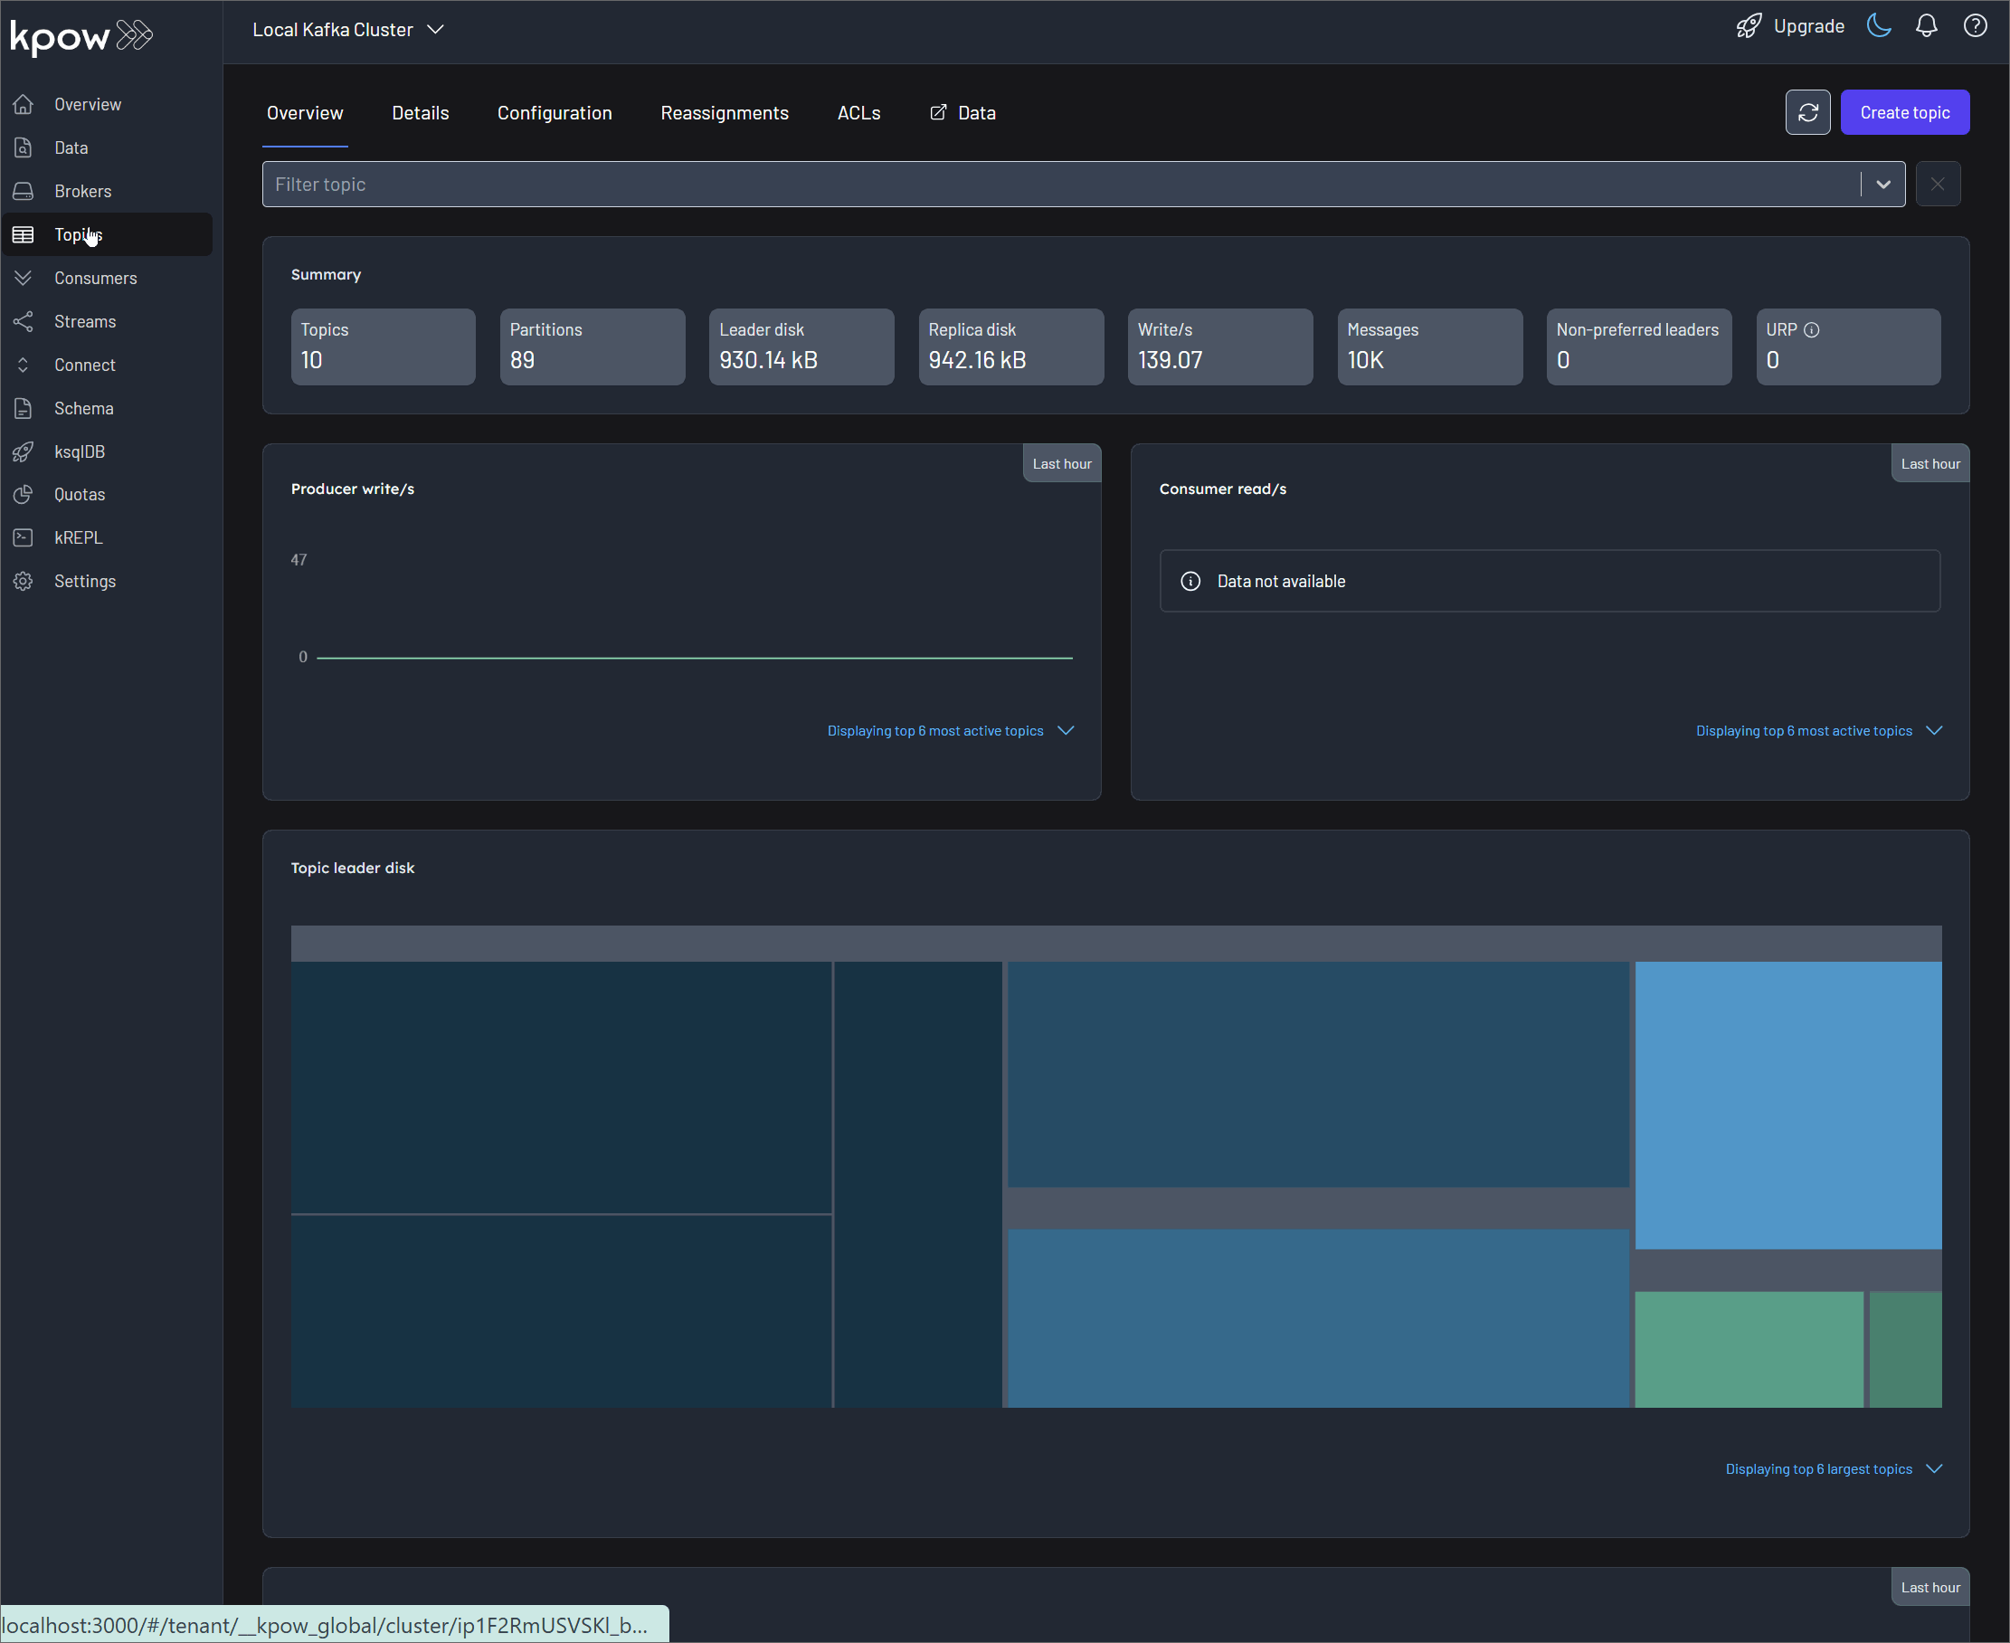The width and height of the screenshot is (2010, 1643).
Task: Toggle dark mode moon icon
Action: [1880, 26]
